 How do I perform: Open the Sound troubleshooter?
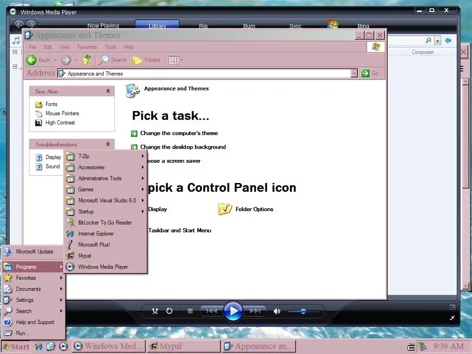pos(53,166)
